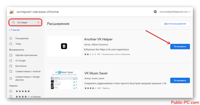The image size is (200, 105).
Task: Select the Темы radio button
Action: pos(11,44)
